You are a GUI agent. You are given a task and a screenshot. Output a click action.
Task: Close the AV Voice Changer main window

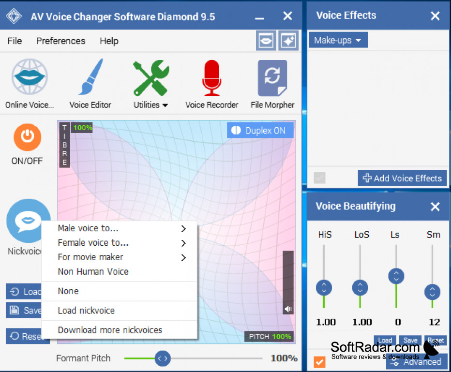pos(287,16)
